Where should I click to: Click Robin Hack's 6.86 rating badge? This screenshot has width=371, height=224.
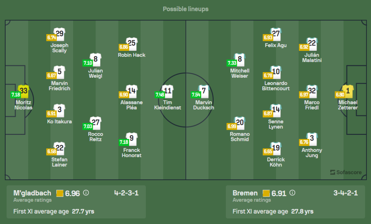click(123, 47)
